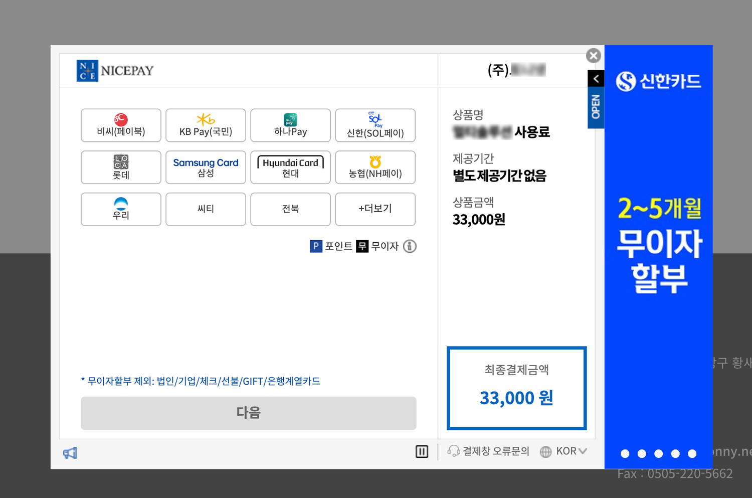Collapse the OPEN side banner arrow
752x498 pixels.
point(596,79)
